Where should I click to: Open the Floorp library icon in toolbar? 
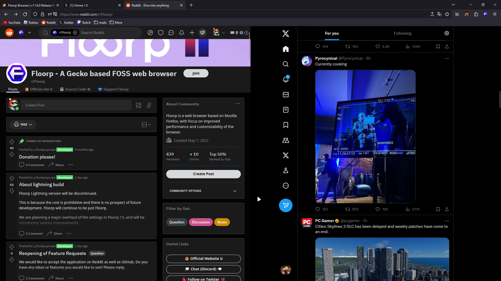(457, 14)
